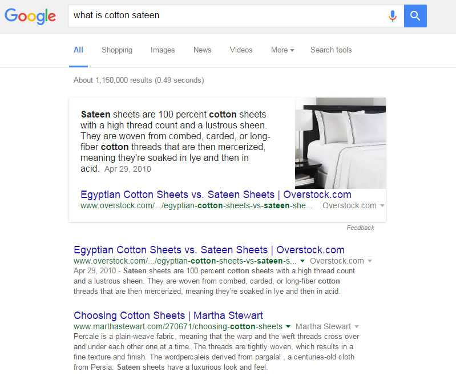The height and width of the screenshot is (376, 456).
Task: Expand Overstock.com dropdown arrow in featured snippet
Action: [x=382, y=205]
